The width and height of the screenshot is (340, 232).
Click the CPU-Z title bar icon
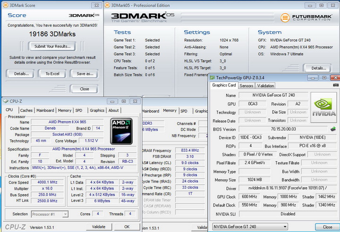pos(6,101)
